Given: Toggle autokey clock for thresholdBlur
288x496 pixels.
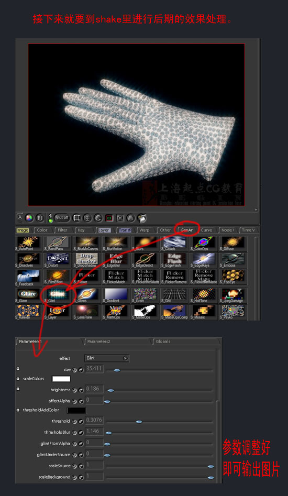Looking at the screenshot, I should tap(74, 433).
